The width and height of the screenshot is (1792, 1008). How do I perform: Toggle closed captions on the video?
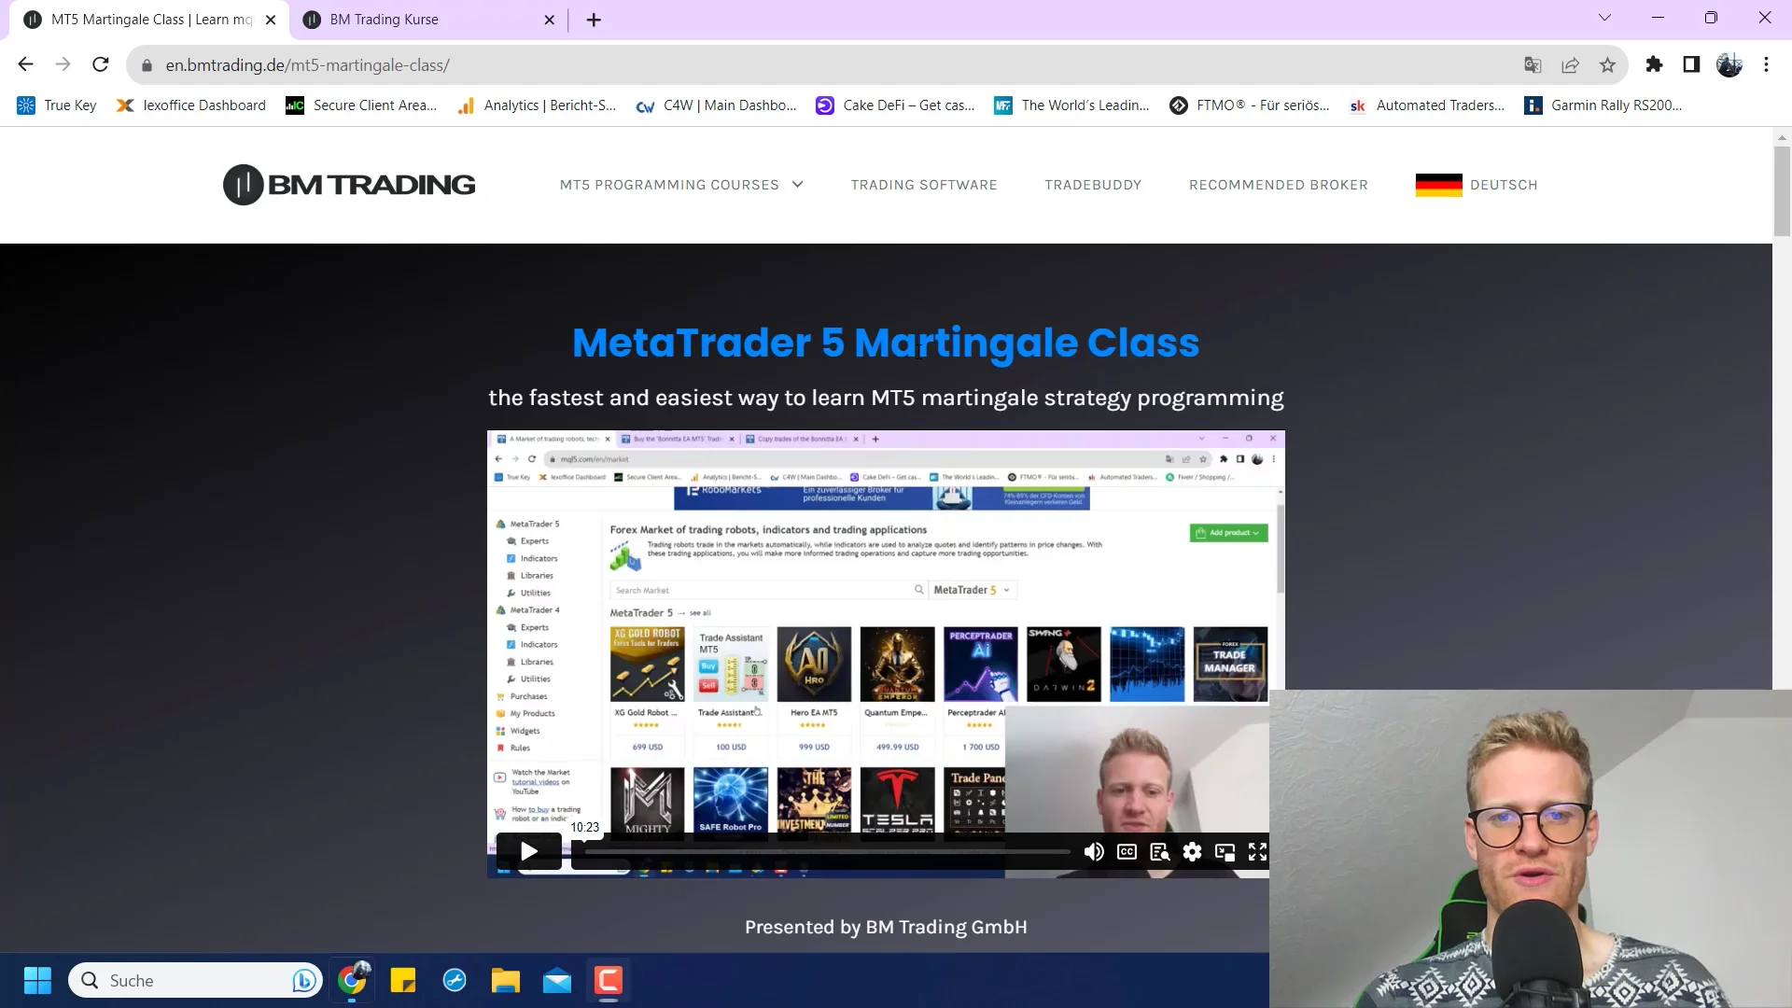1127,851
